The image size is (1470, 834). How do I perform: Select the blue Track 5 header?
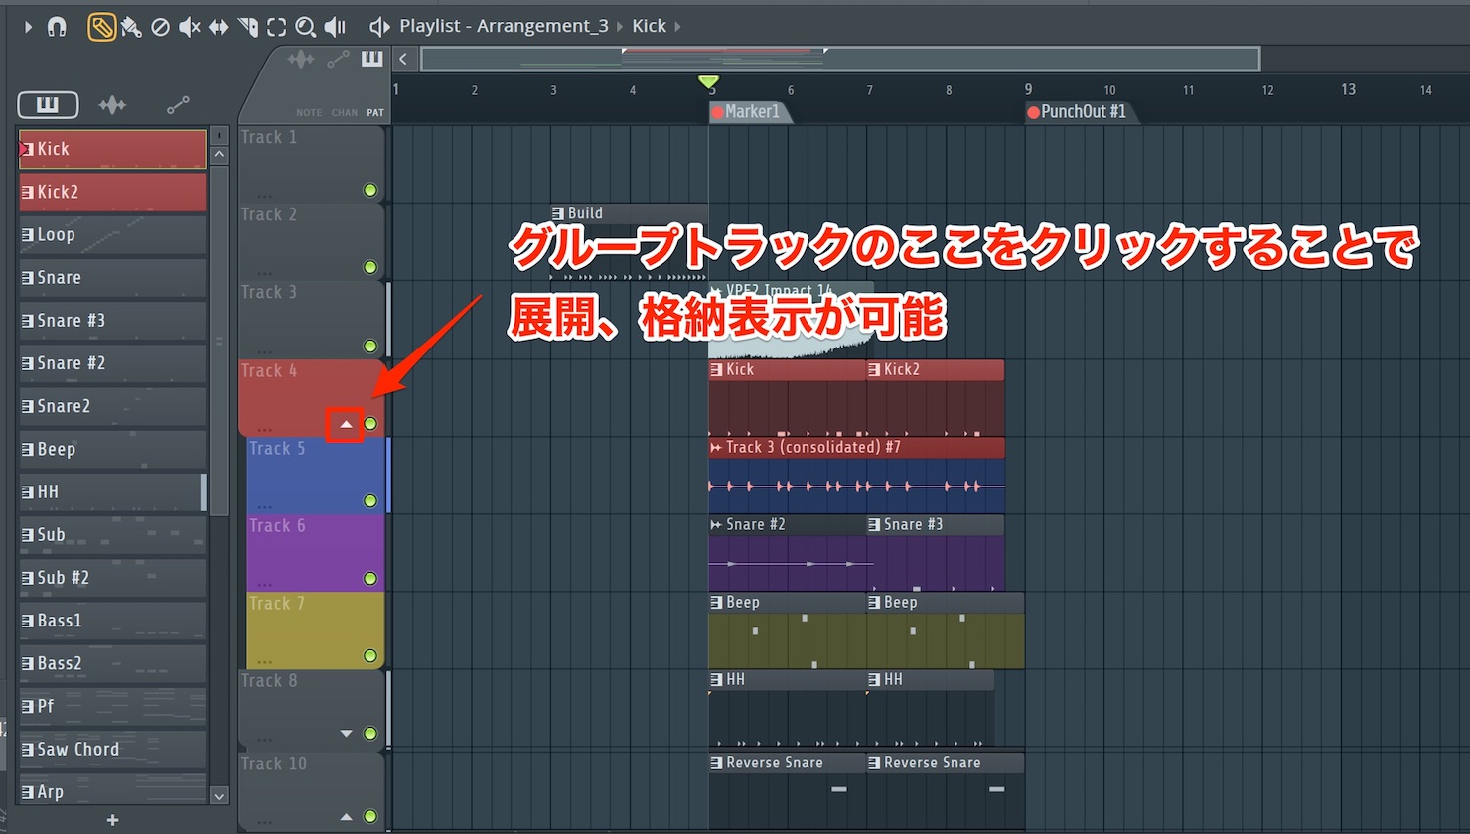coord(315,476)
